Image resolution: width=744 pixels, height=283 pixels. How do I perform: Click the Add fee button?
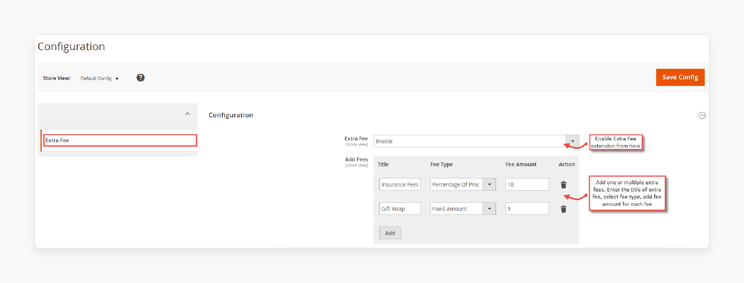(390, 233)
